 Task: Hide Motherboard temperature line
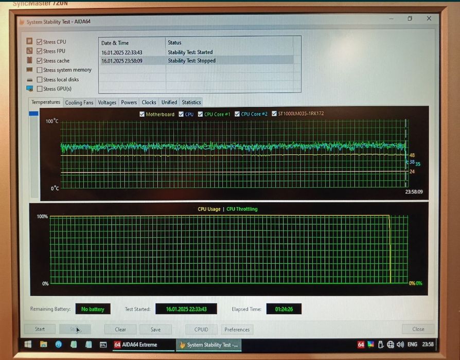(x=142, y=114)
